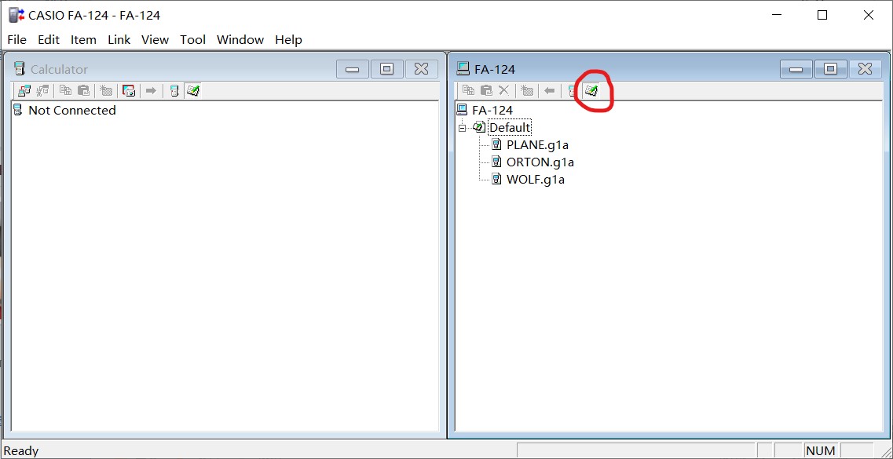The height and width of the screenshot is (459, 893).
Task: Maximize the main CASIO FA-124 window
Action: pos(822,16)
